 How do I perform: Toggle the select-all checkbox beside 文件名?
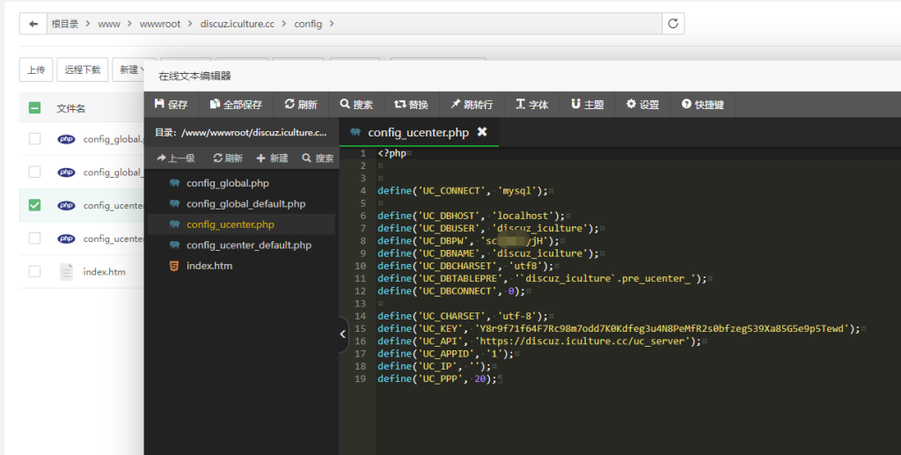(34, 108)
